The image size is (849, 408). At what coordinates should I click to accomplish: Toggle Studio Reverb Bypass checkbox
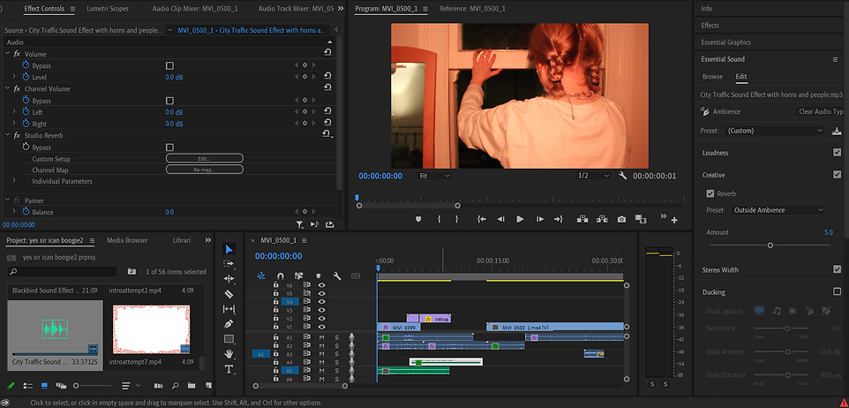click(x=169, y=147)
